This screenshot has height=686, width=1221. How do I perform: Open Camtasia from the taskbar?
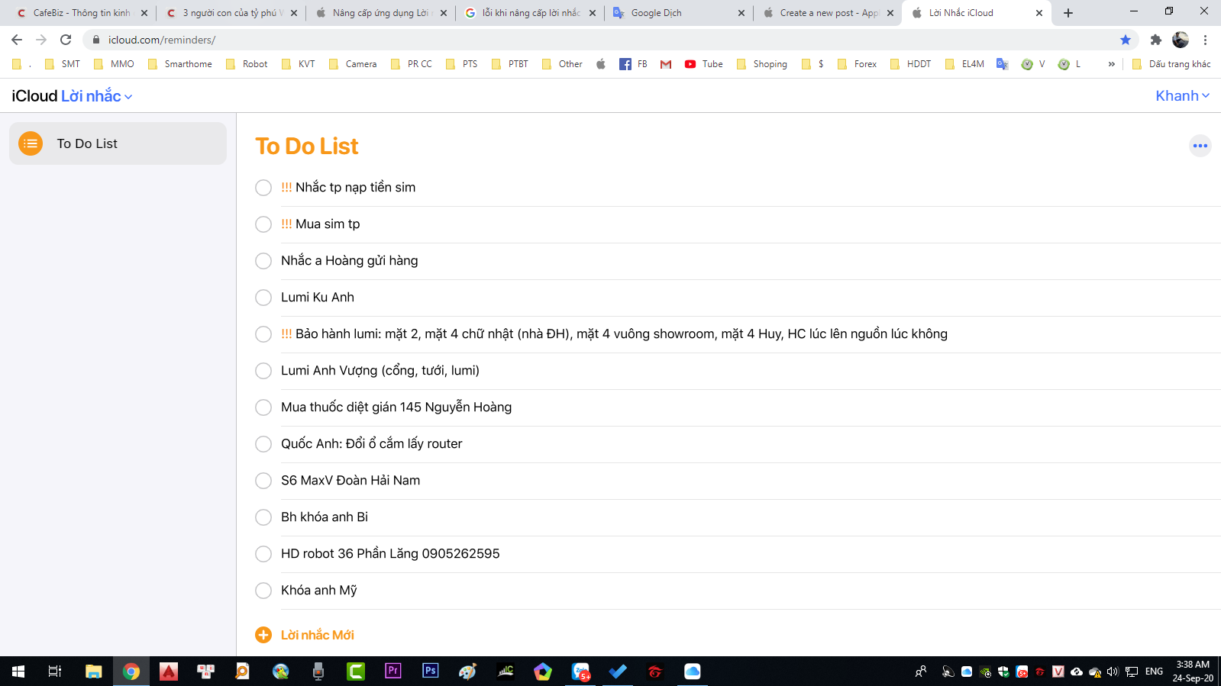click(x=356, y=671)
